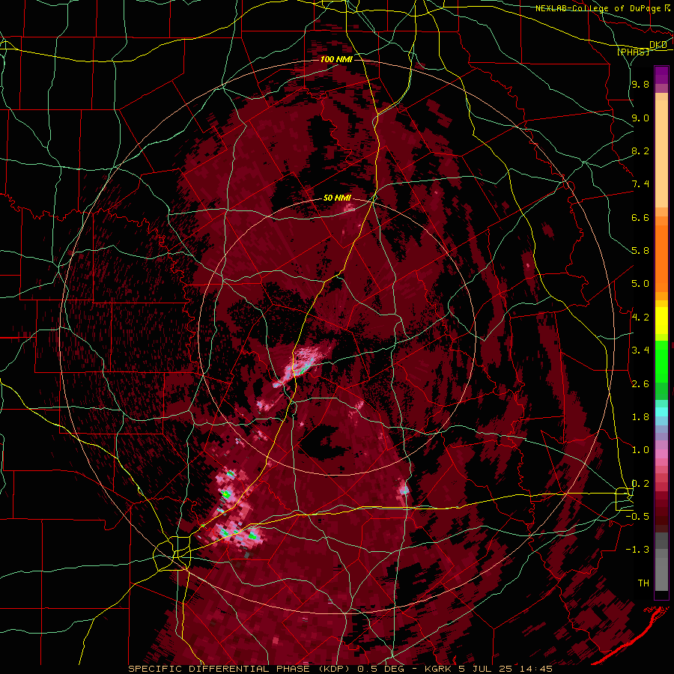674x674 pixels.
Task: Click the DKD label above the scale
Action: point(658,44)
